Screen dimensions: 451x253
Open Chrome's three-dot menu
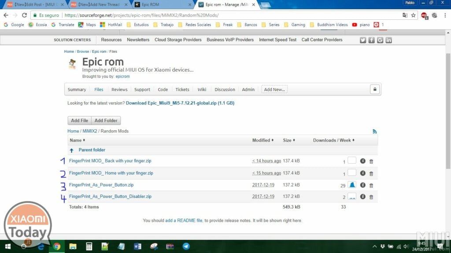[445, 15]
